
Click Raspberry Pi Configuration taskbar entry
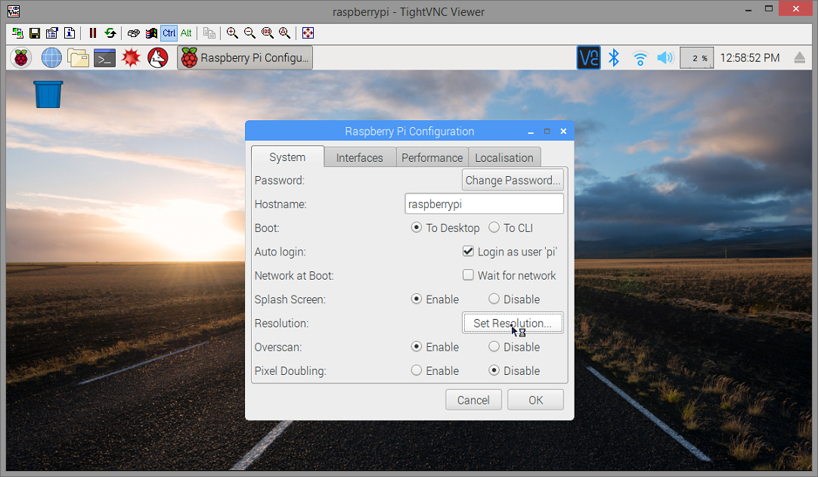click(245, 57)
